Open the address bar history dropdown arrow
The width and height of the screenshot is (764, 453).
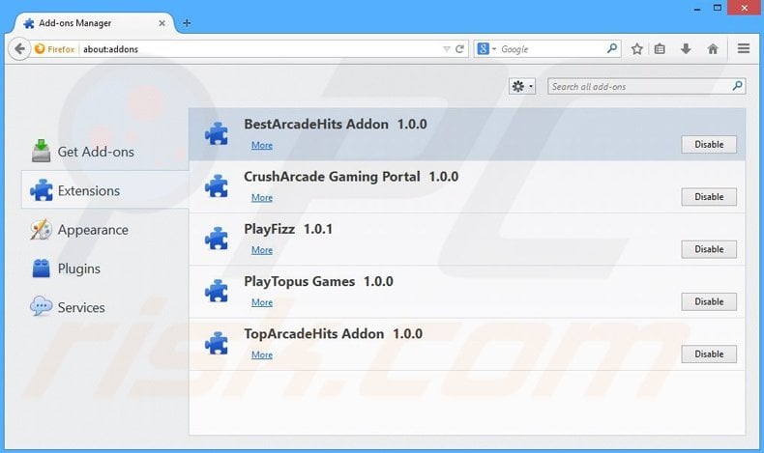[x=447, y=49]
